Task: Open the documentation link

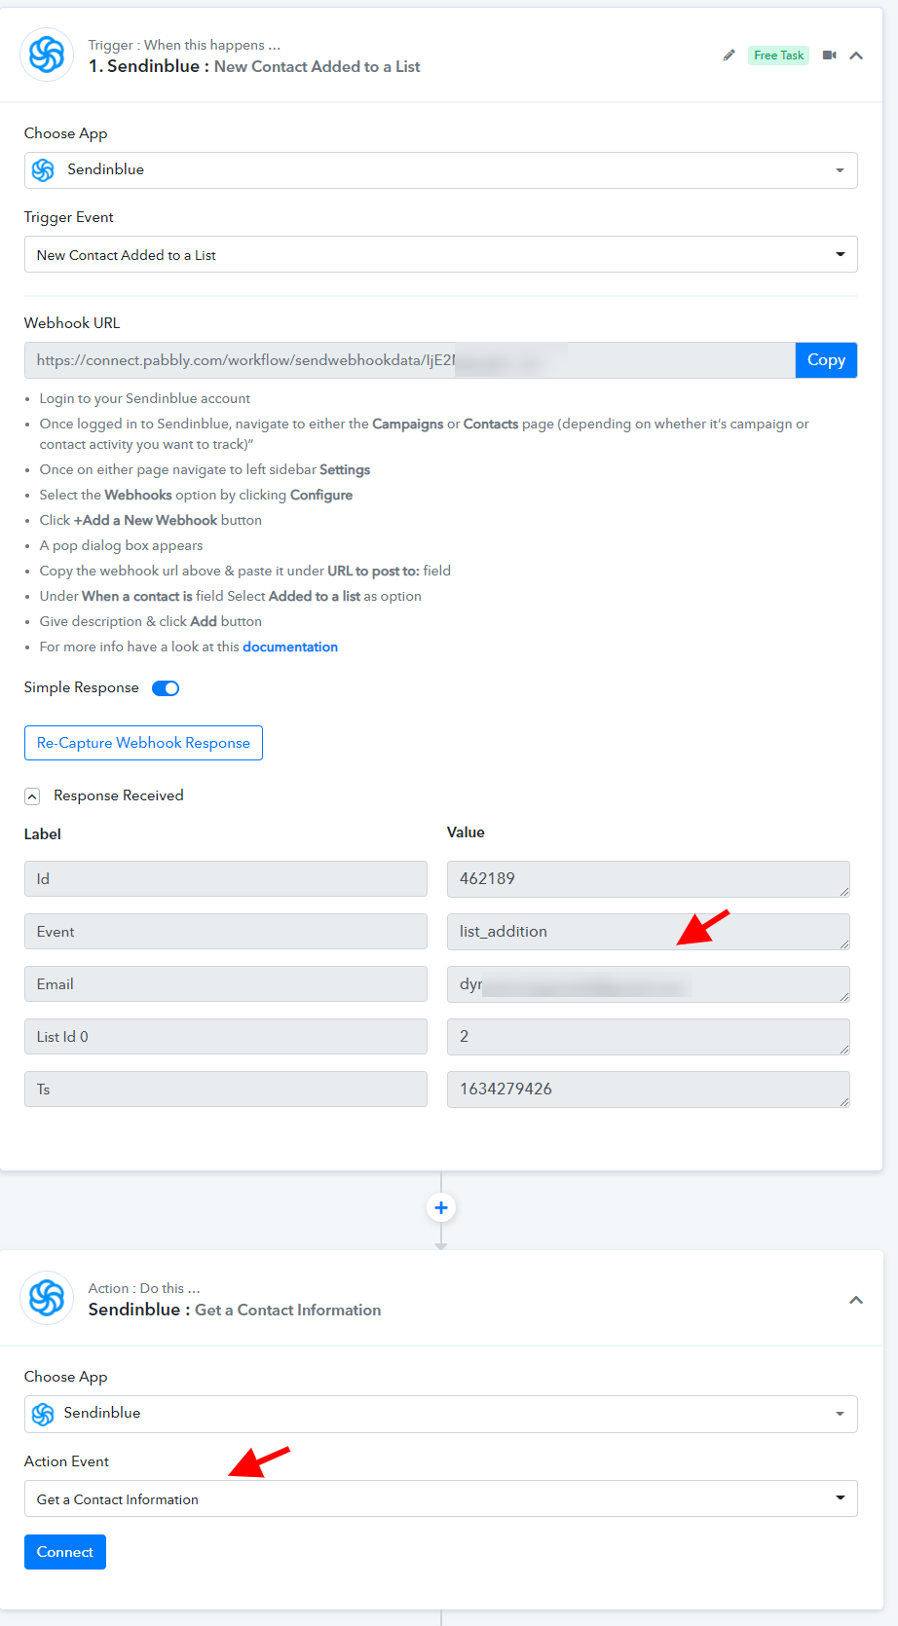Action: [290, 647]
